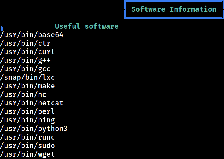Click the /usr/bin/make path
Image resolution: width=224 pixels, height=159 pixels.
[x=27, y=86]
